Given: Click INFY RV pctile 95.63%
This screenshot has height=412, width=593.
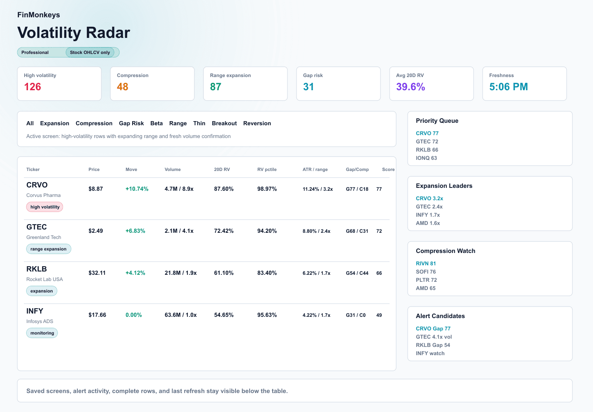Looking at the screenshot, I should point(267,315).
